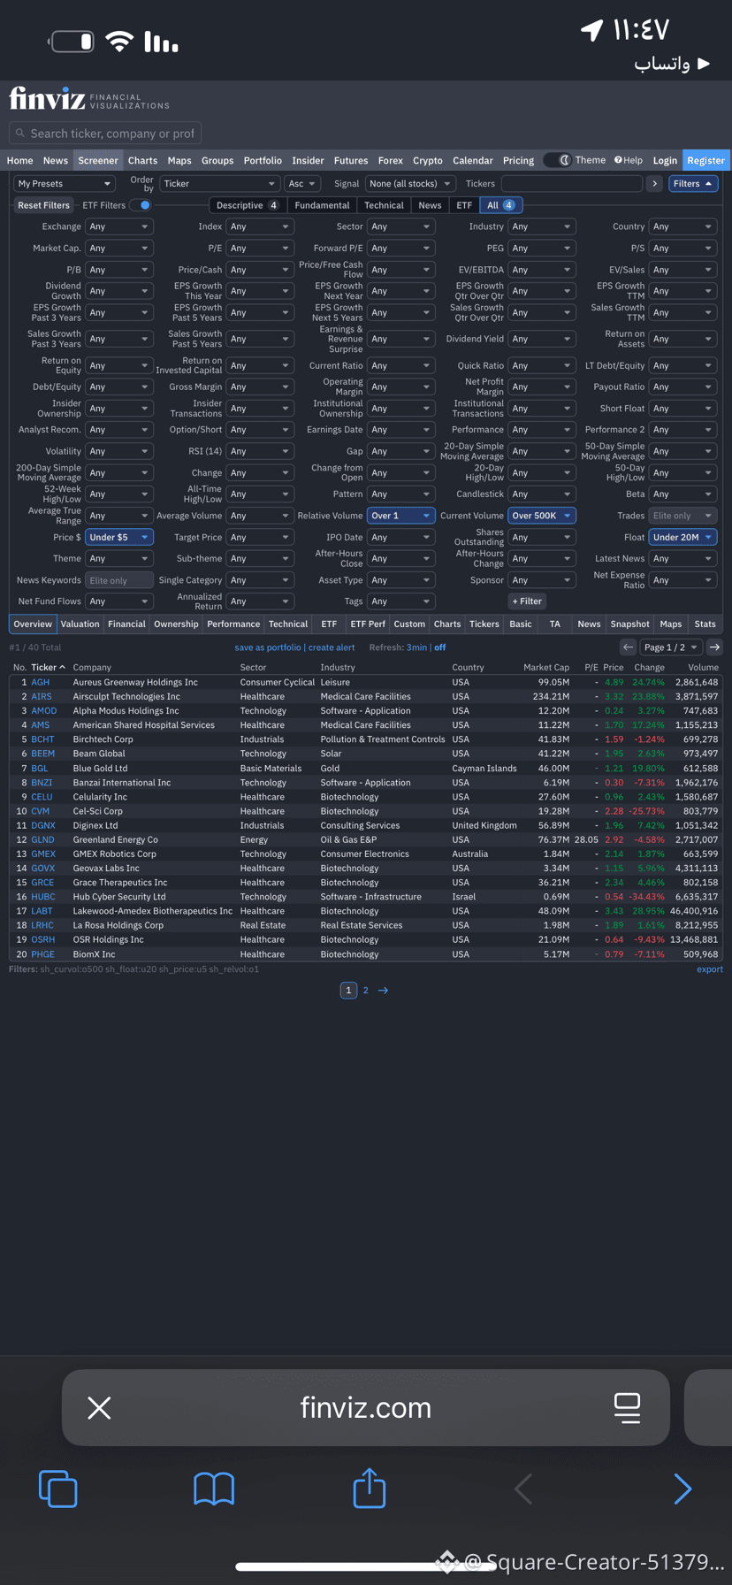Click the export link
This screenshot has height=1585, width=732.
pyautogui.click(x=710, y=969)
